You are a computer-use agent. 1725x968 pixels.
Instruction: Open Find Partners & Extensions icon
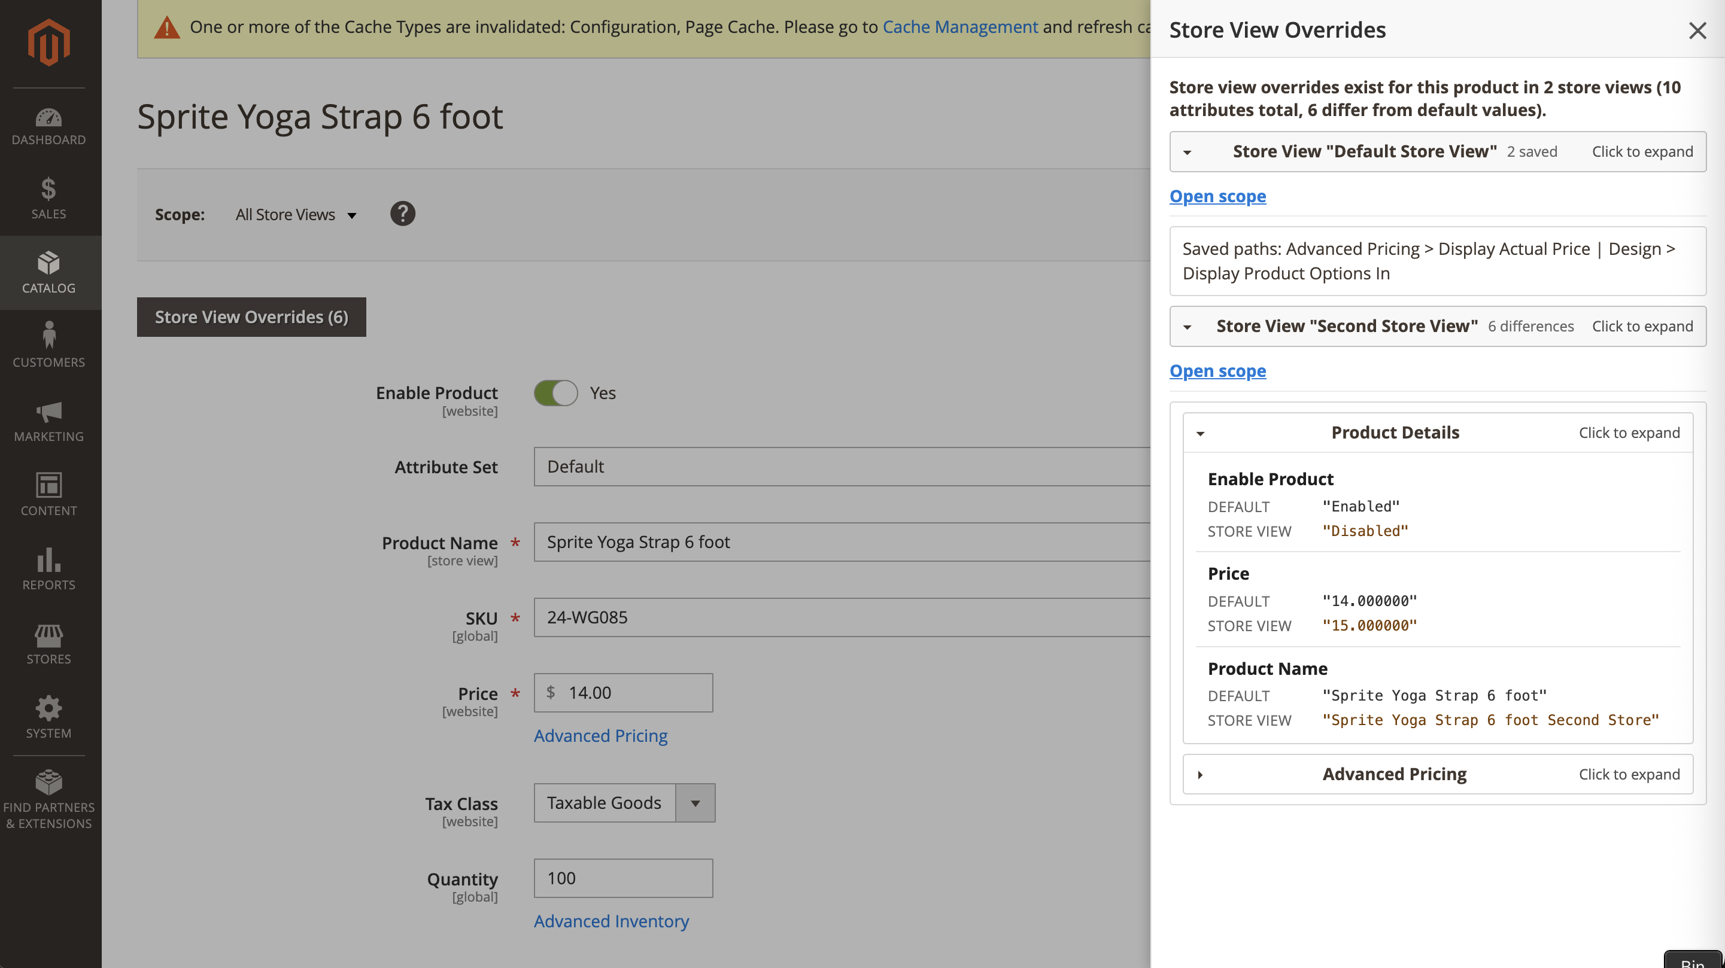click(x=49, y=782)
